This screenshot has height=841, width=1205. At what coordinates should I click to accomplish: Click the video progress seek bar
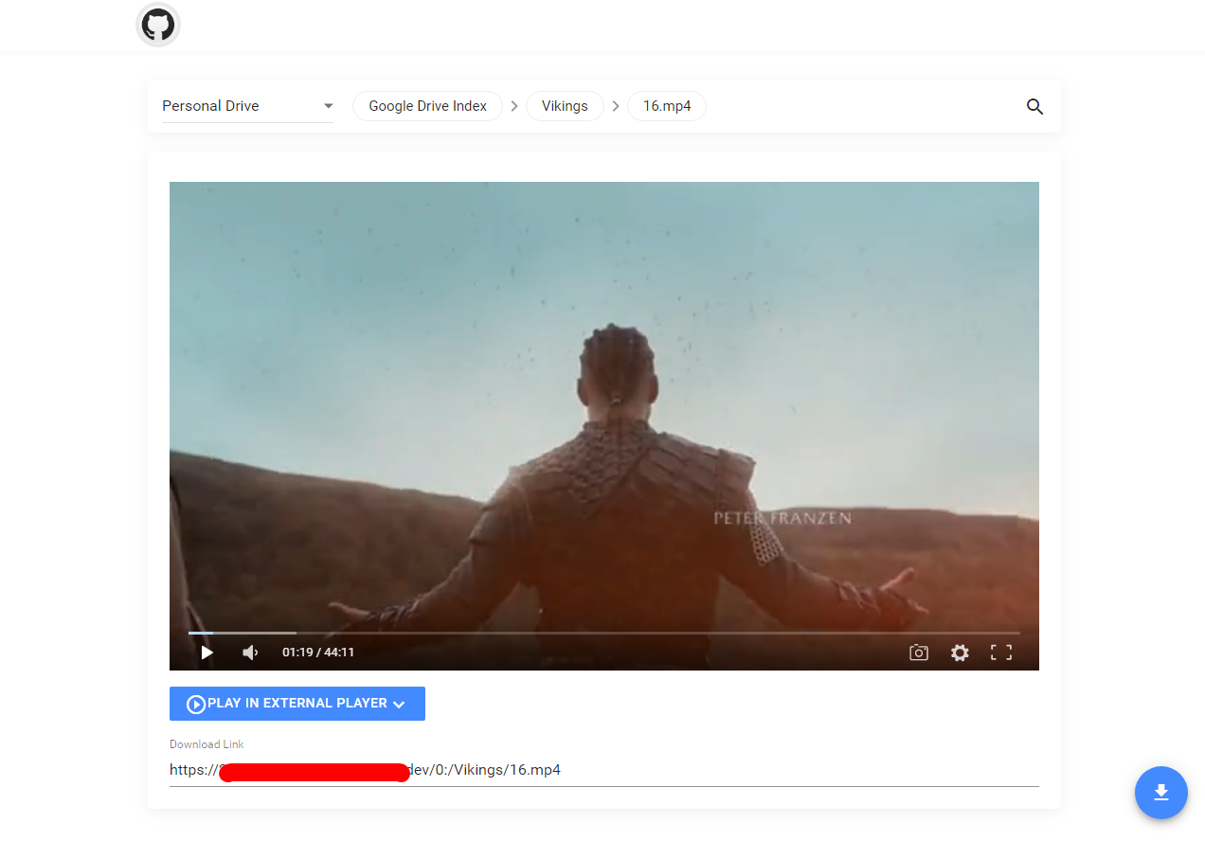(x=604, y=632)
